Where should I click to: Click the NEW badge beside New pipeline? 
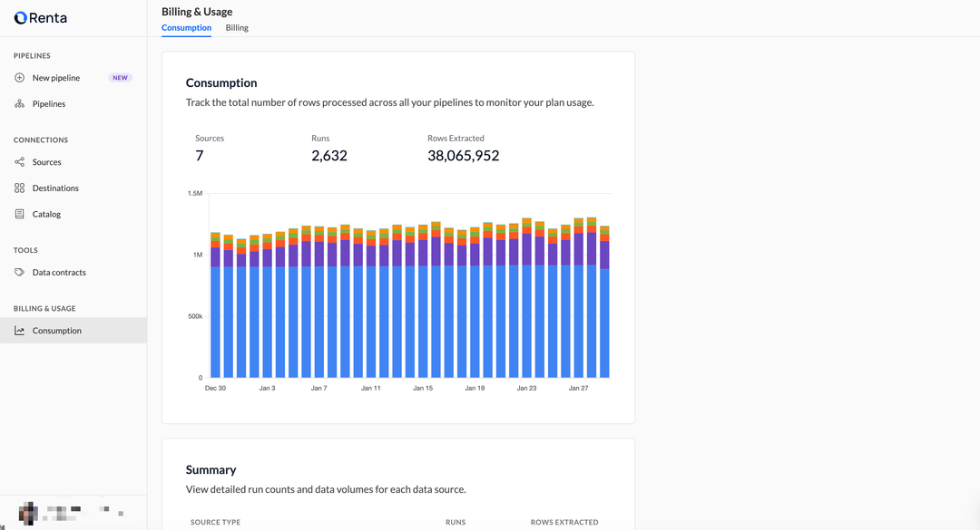(x=120, y=78)
